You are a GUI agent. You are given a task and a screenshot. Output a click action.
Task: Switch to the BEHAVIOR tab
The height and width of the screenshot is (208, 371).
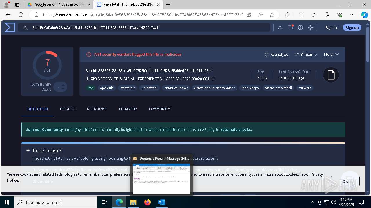128,109
